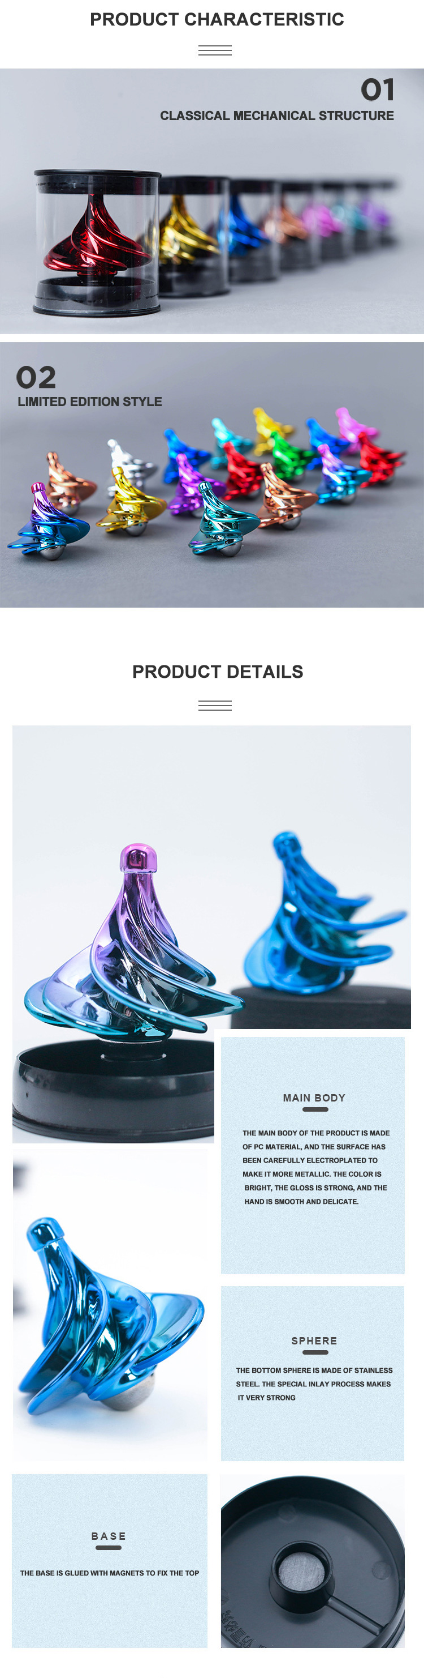This screenshot has width=424, height=1678.
Task: Click the BASE title
Action: point(109,1536)
